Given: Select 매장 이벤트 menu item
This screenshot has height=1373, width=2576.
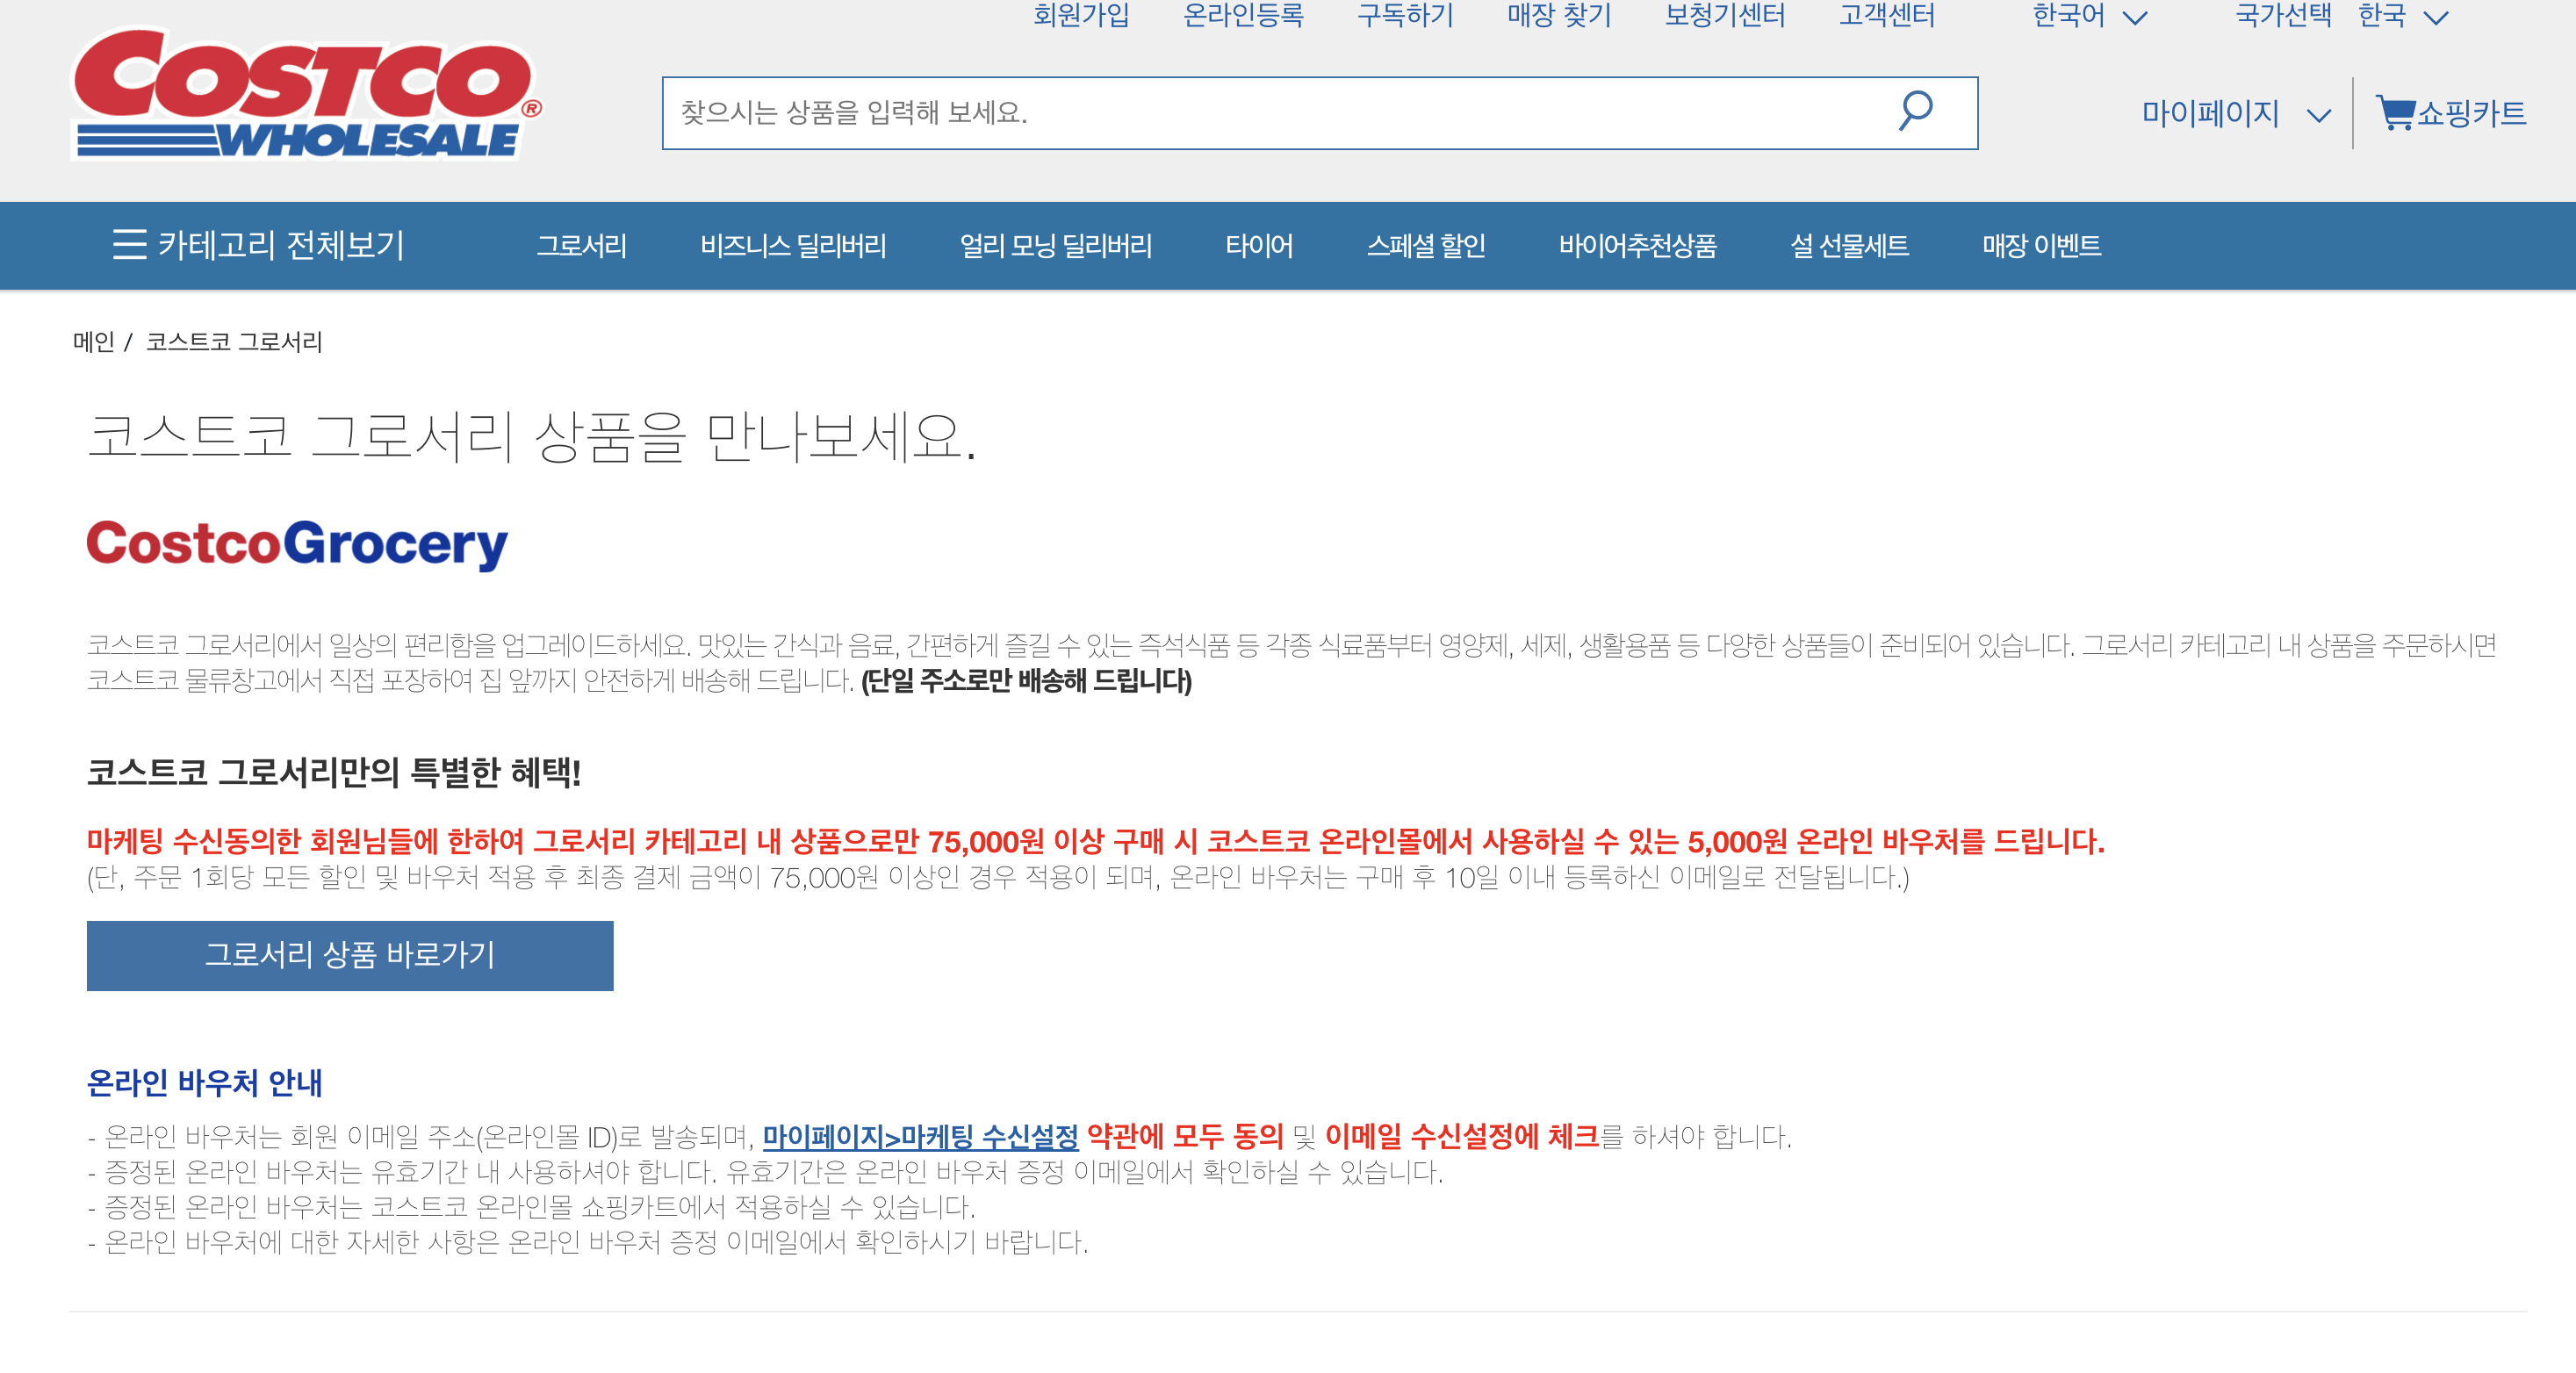Looking at the screenshot, I should [2042, 246].
